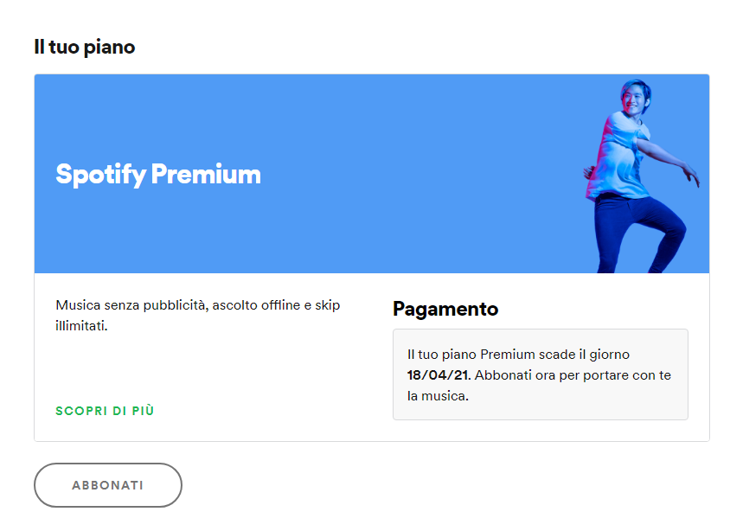
Task: Click the Pagamento heading
Action: click(445, 309)
